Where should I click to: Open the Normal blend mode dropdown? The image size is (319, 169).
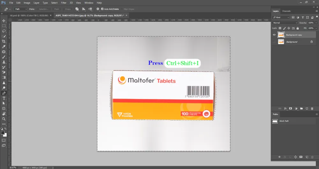point(285,23)
